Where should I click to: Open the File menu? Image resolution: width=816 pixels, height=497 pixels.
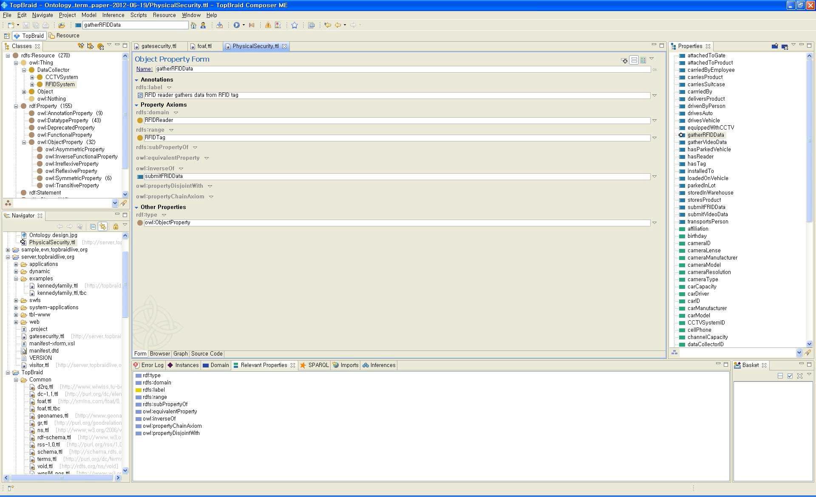(7, 15)
